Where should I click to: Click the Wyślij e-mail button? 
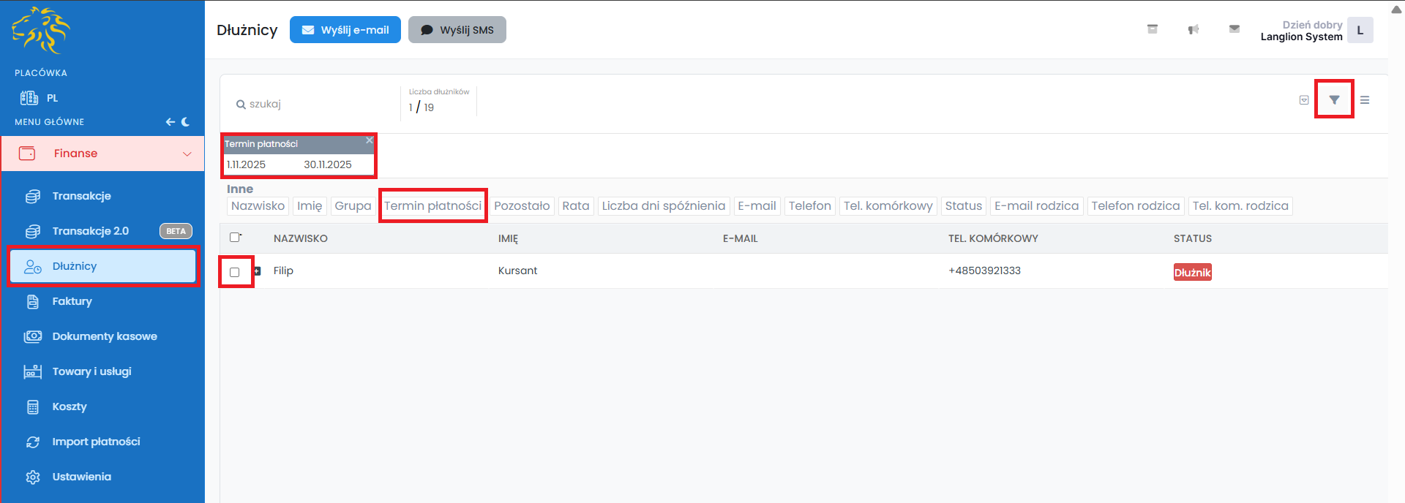(345, 30)
